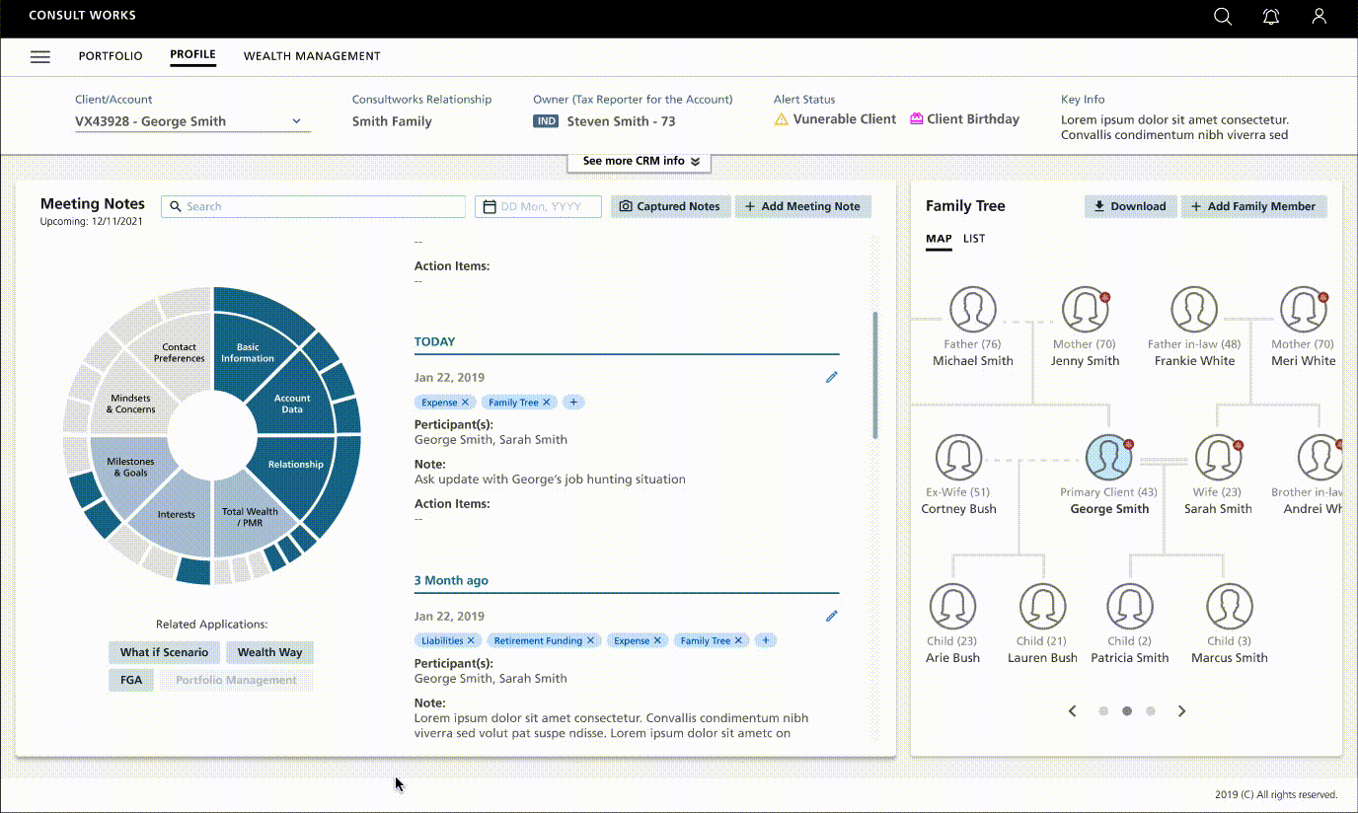Open Captured Notes with the camera icon
The image size is (1358, 813).
670,206
